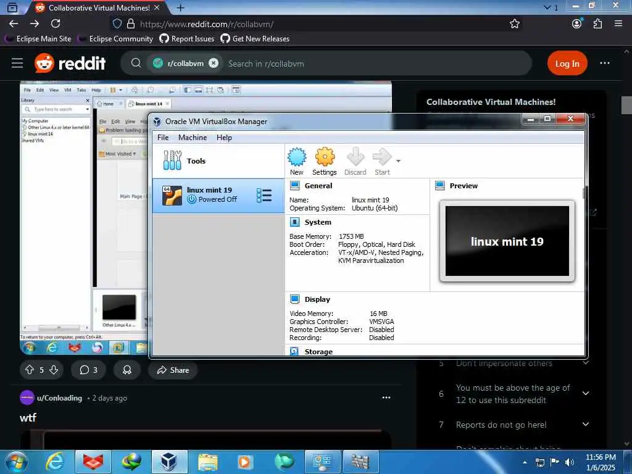Open the Windows Start menu
The width and height of the screenshot is (632, 474).
pos(16,462)
